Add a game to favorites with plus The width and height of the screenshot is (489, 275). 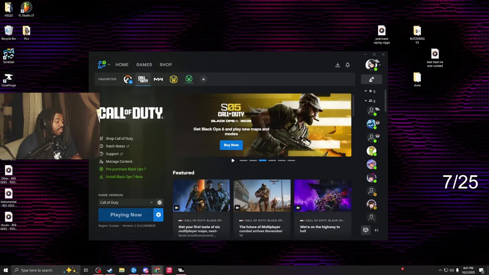pyautogui.click(x=203, y=79)
